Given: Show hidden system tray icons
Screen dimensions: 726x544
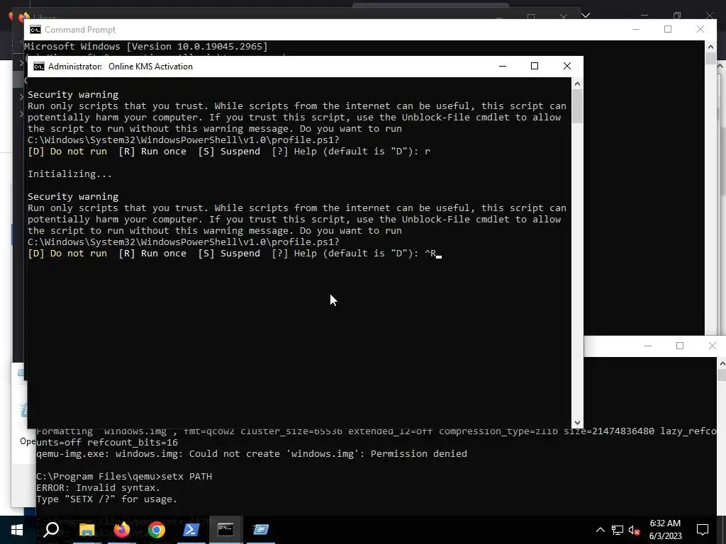Looking at the screenshot, I should 600,530.
